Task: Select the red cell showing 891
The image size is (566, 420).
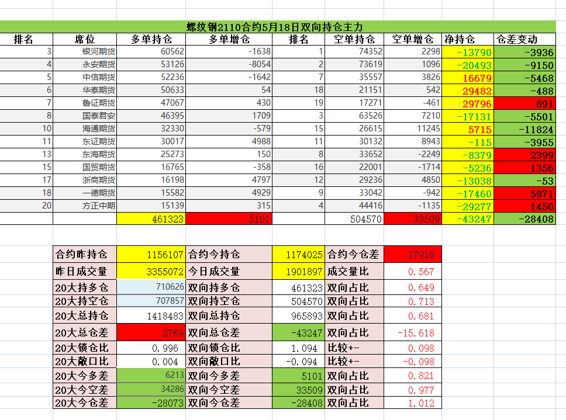Action: pyautogui.click(x=524, y=103)
